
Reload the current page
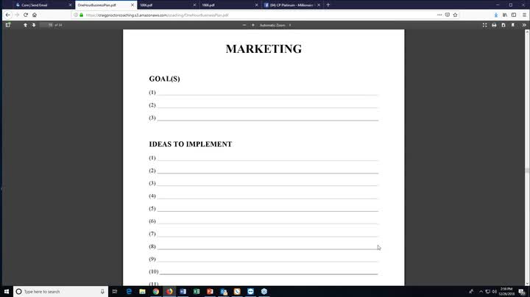tap(25, 15)
